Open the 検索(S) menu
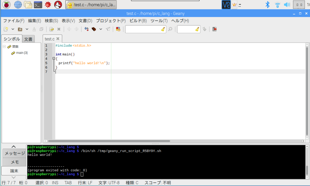The width and height of the screenshot is (310, 186). [51, 21]
